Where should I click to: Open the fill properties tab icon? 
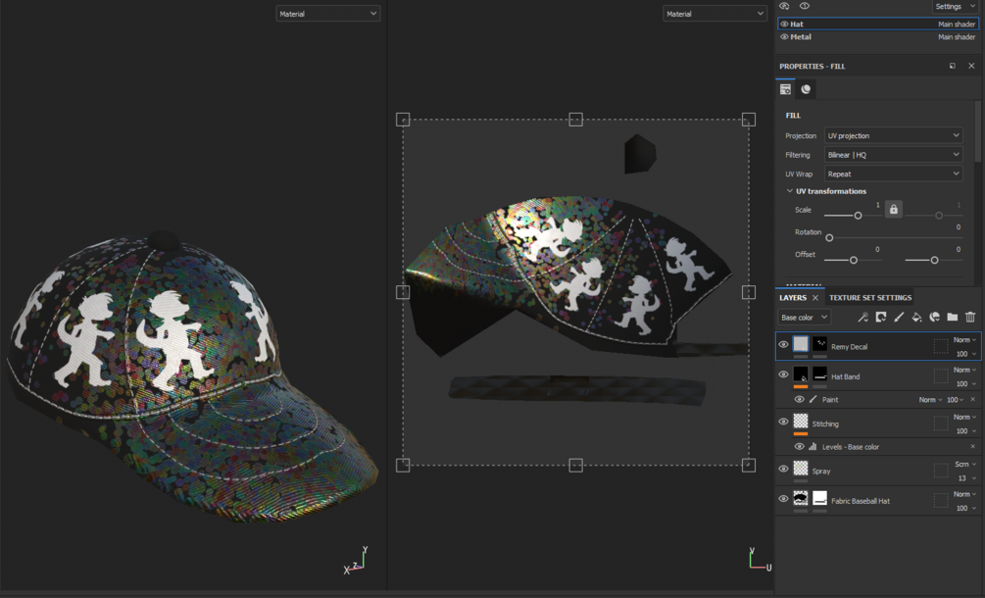785,89
